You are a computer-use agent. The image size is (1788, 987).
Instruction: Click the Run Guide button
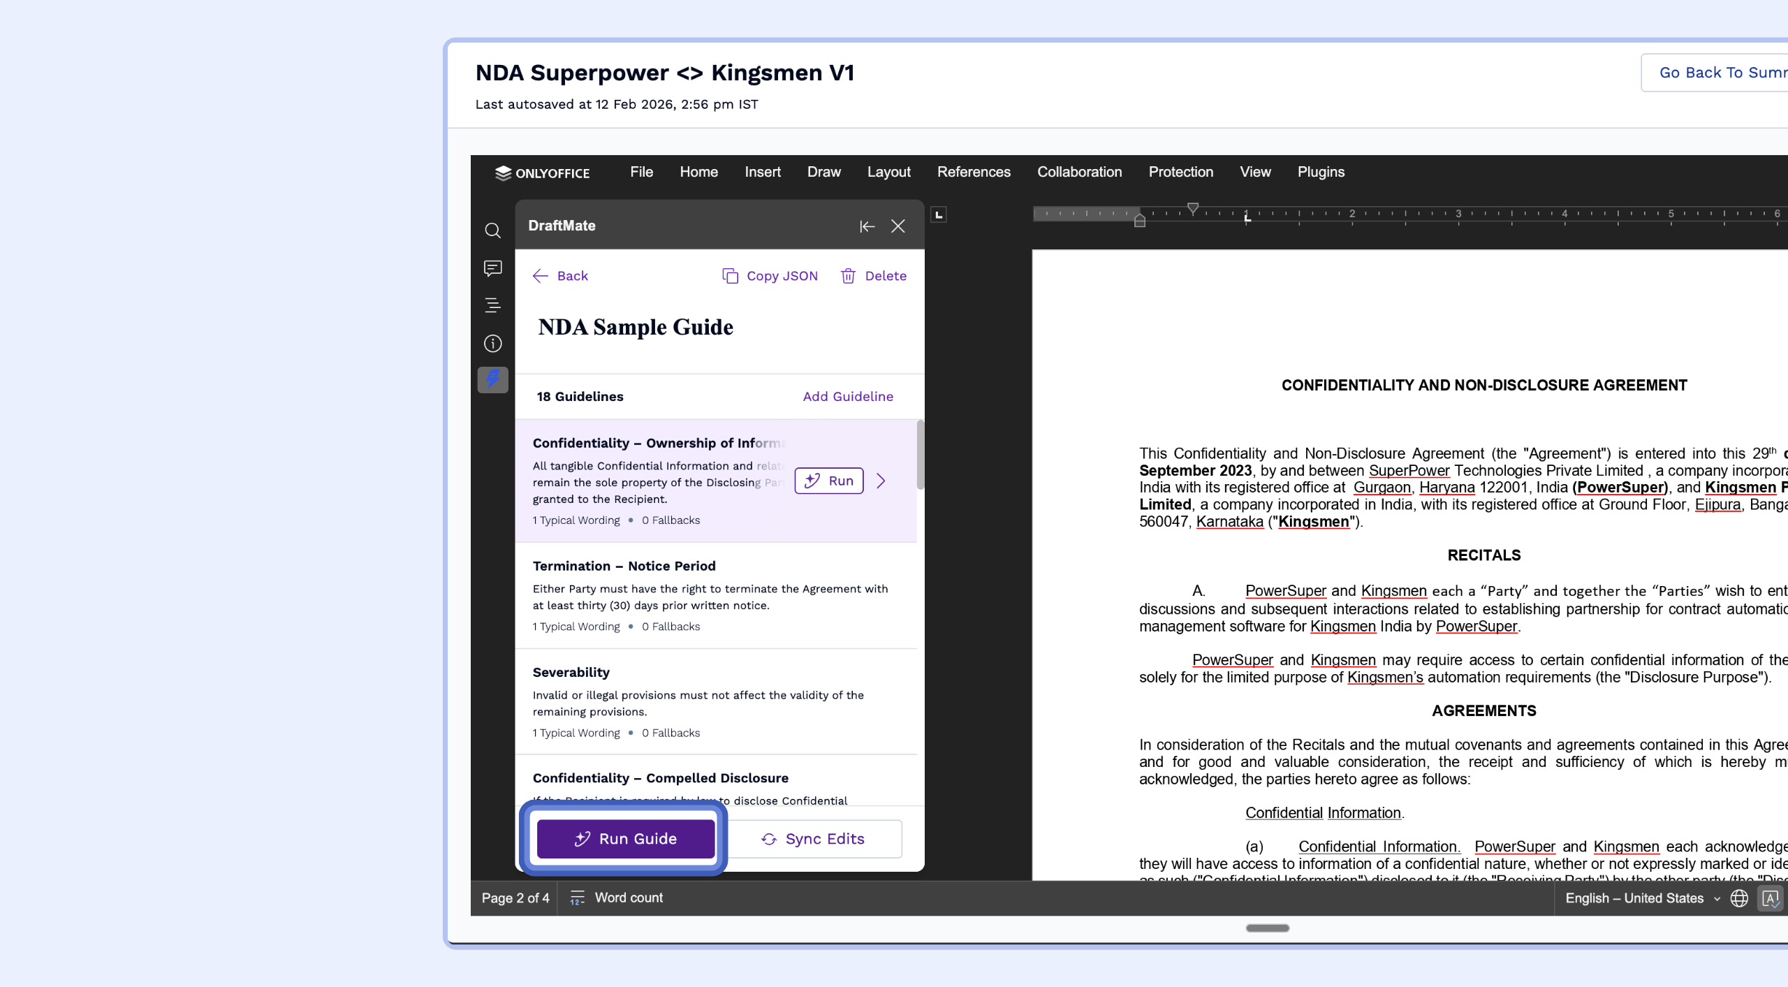coord(625,838)
